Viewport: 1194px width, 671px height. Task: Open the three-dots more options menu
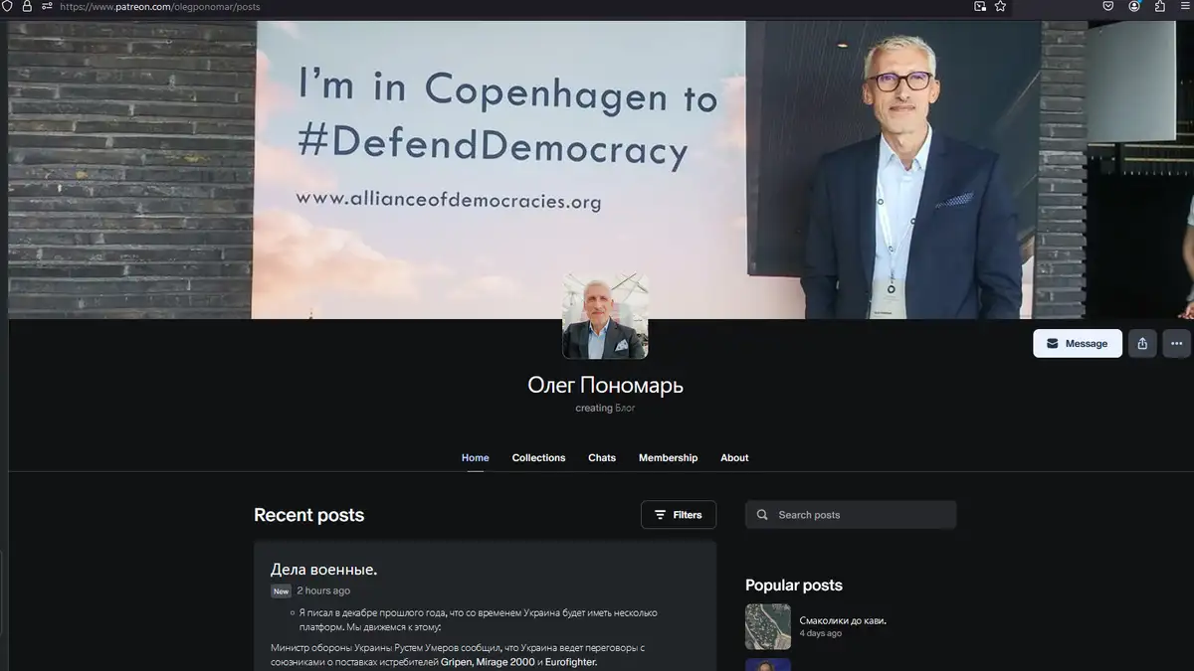(1176, 343)
